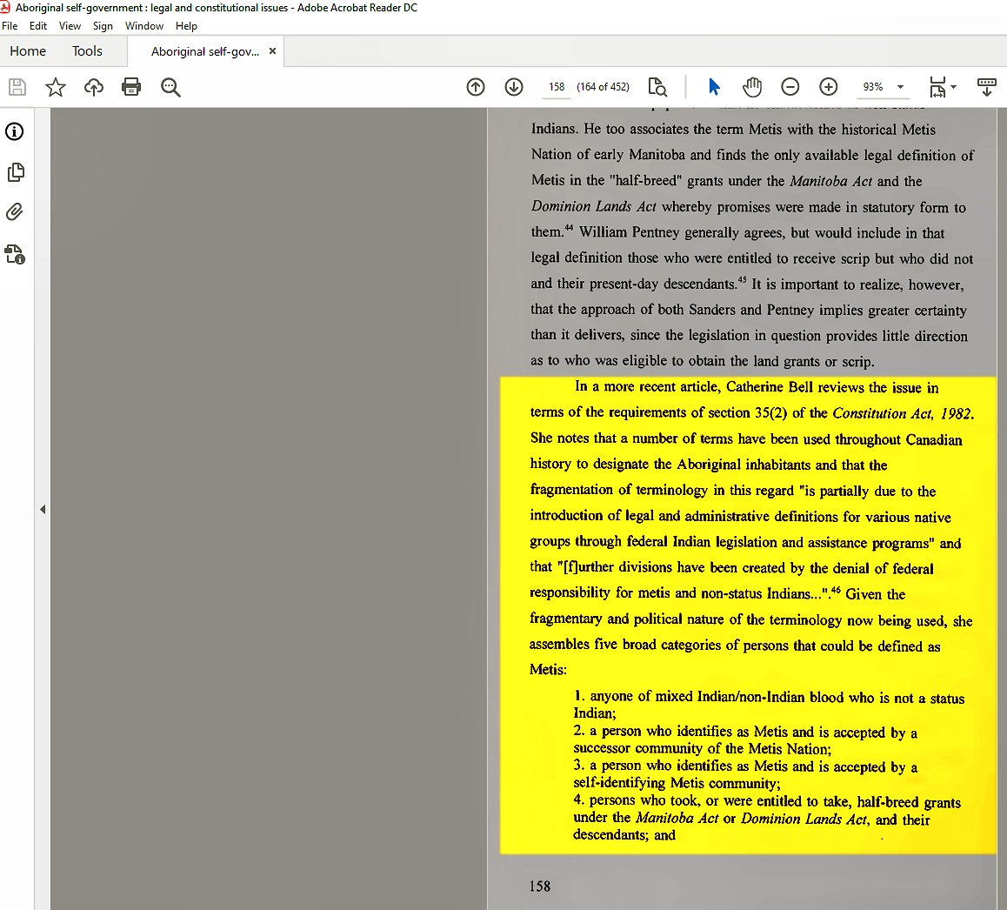Go to next page arrow

514,87
